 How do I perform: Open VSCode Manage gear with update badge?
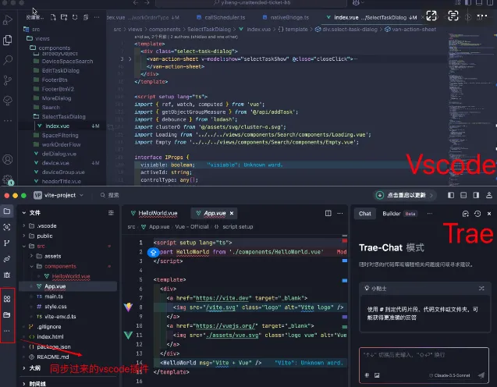pyautogui.click(x=8, y=179)
